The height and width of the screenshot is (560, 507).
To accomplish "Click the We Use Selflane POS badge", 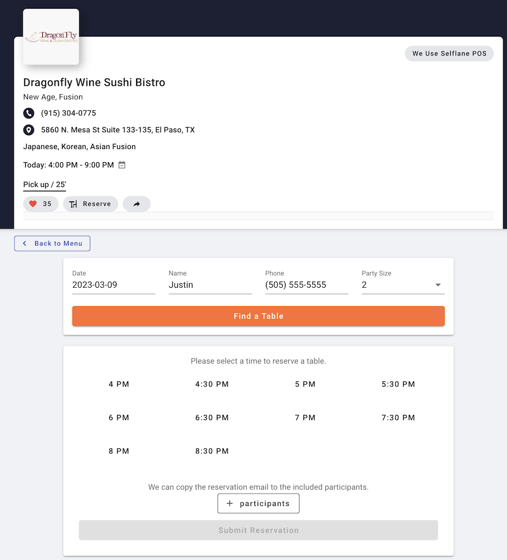I will 449,54.
